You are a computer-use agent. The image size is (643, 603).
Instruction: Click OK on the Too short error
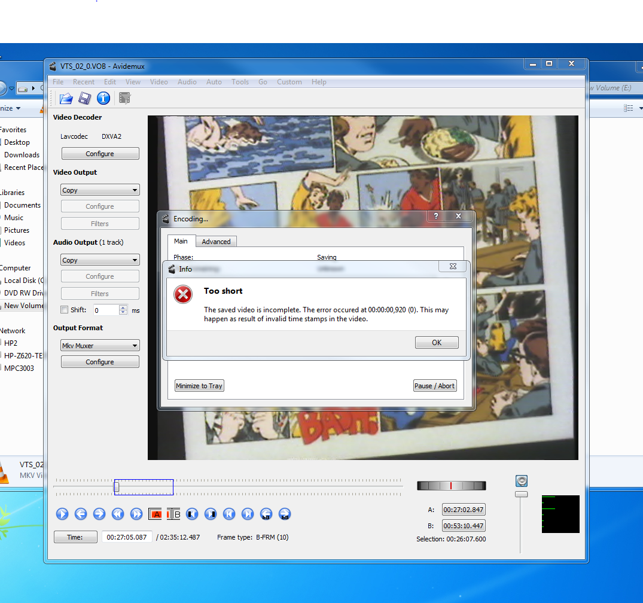pyautogui.click(x=437, y=343)
